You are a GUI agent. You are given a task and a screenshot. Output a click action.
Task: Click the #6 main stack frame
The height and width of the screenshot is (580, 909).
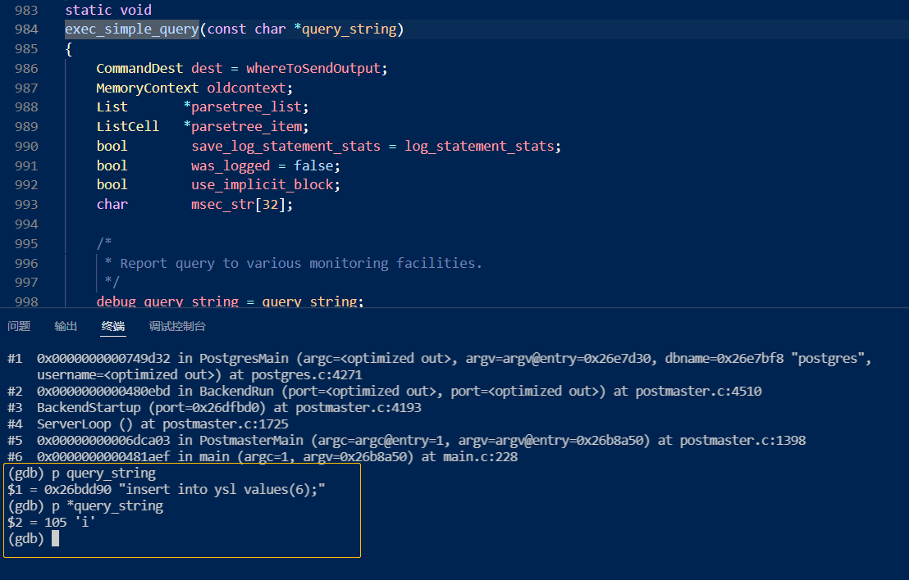click(263, 456)
